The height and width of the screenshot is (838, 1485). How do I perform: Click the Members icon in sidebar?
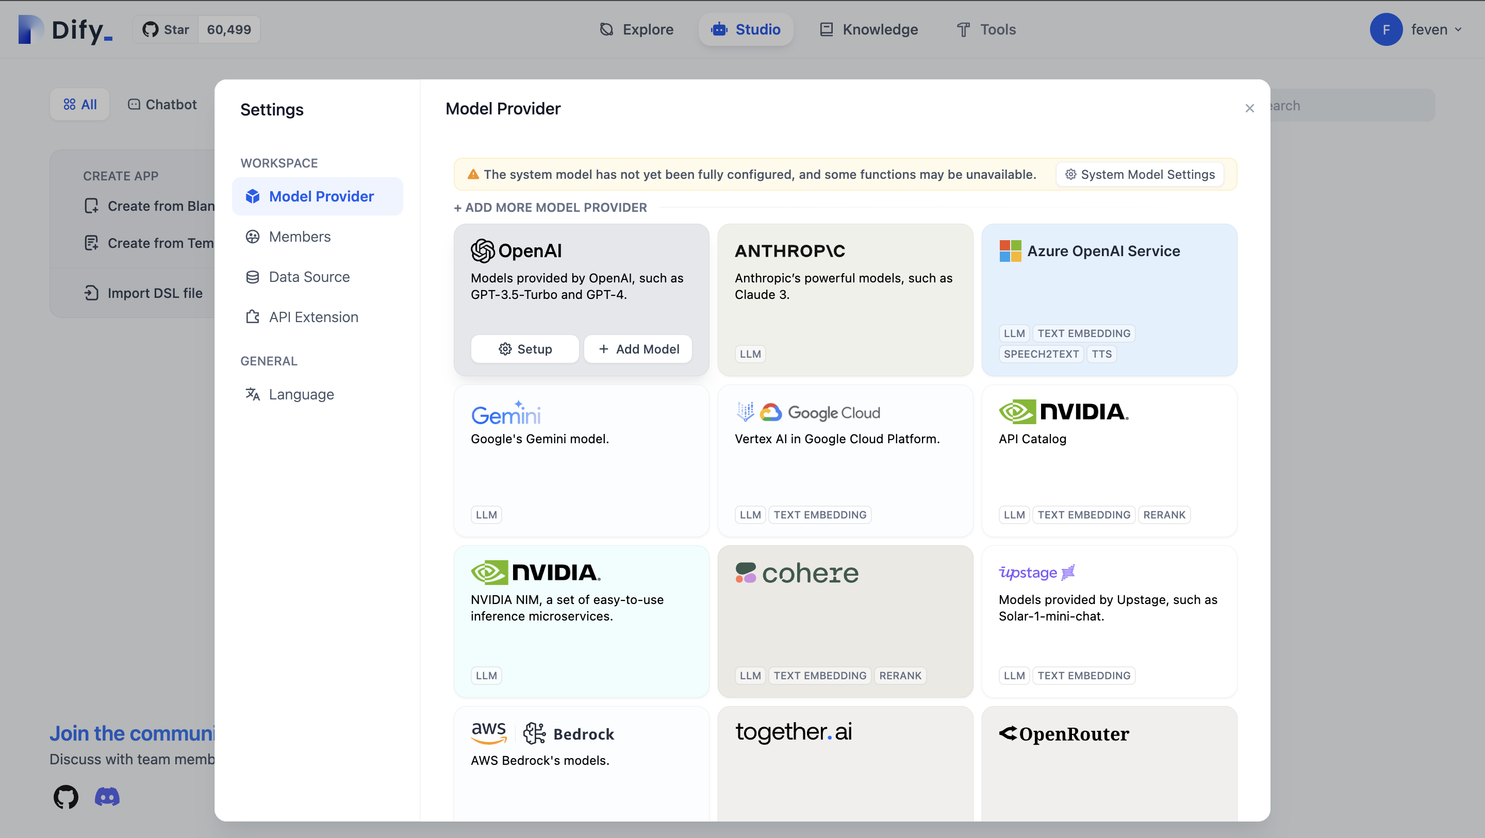tap(253, 237)
